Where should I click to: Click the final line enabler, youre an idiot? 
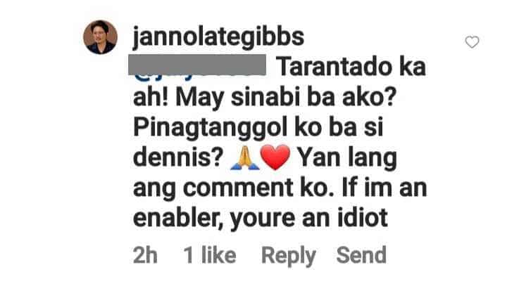click(261, 219)
